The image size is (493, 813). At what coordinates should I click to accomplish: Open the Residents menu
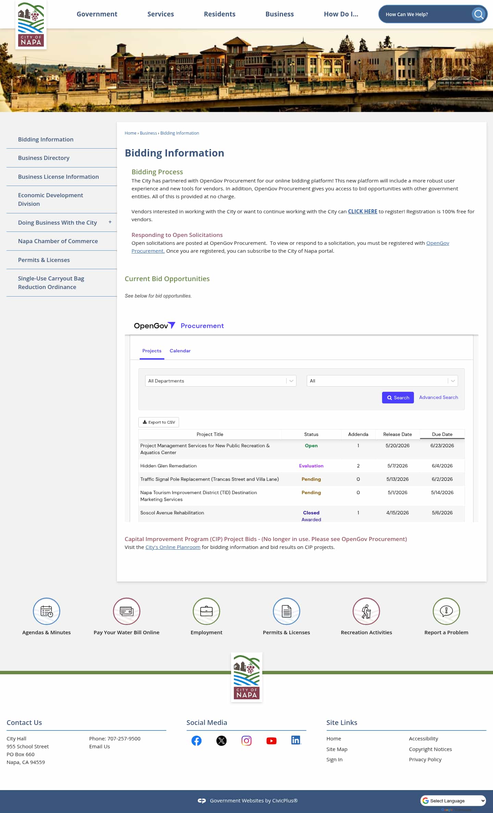click(x=220, y=14)
